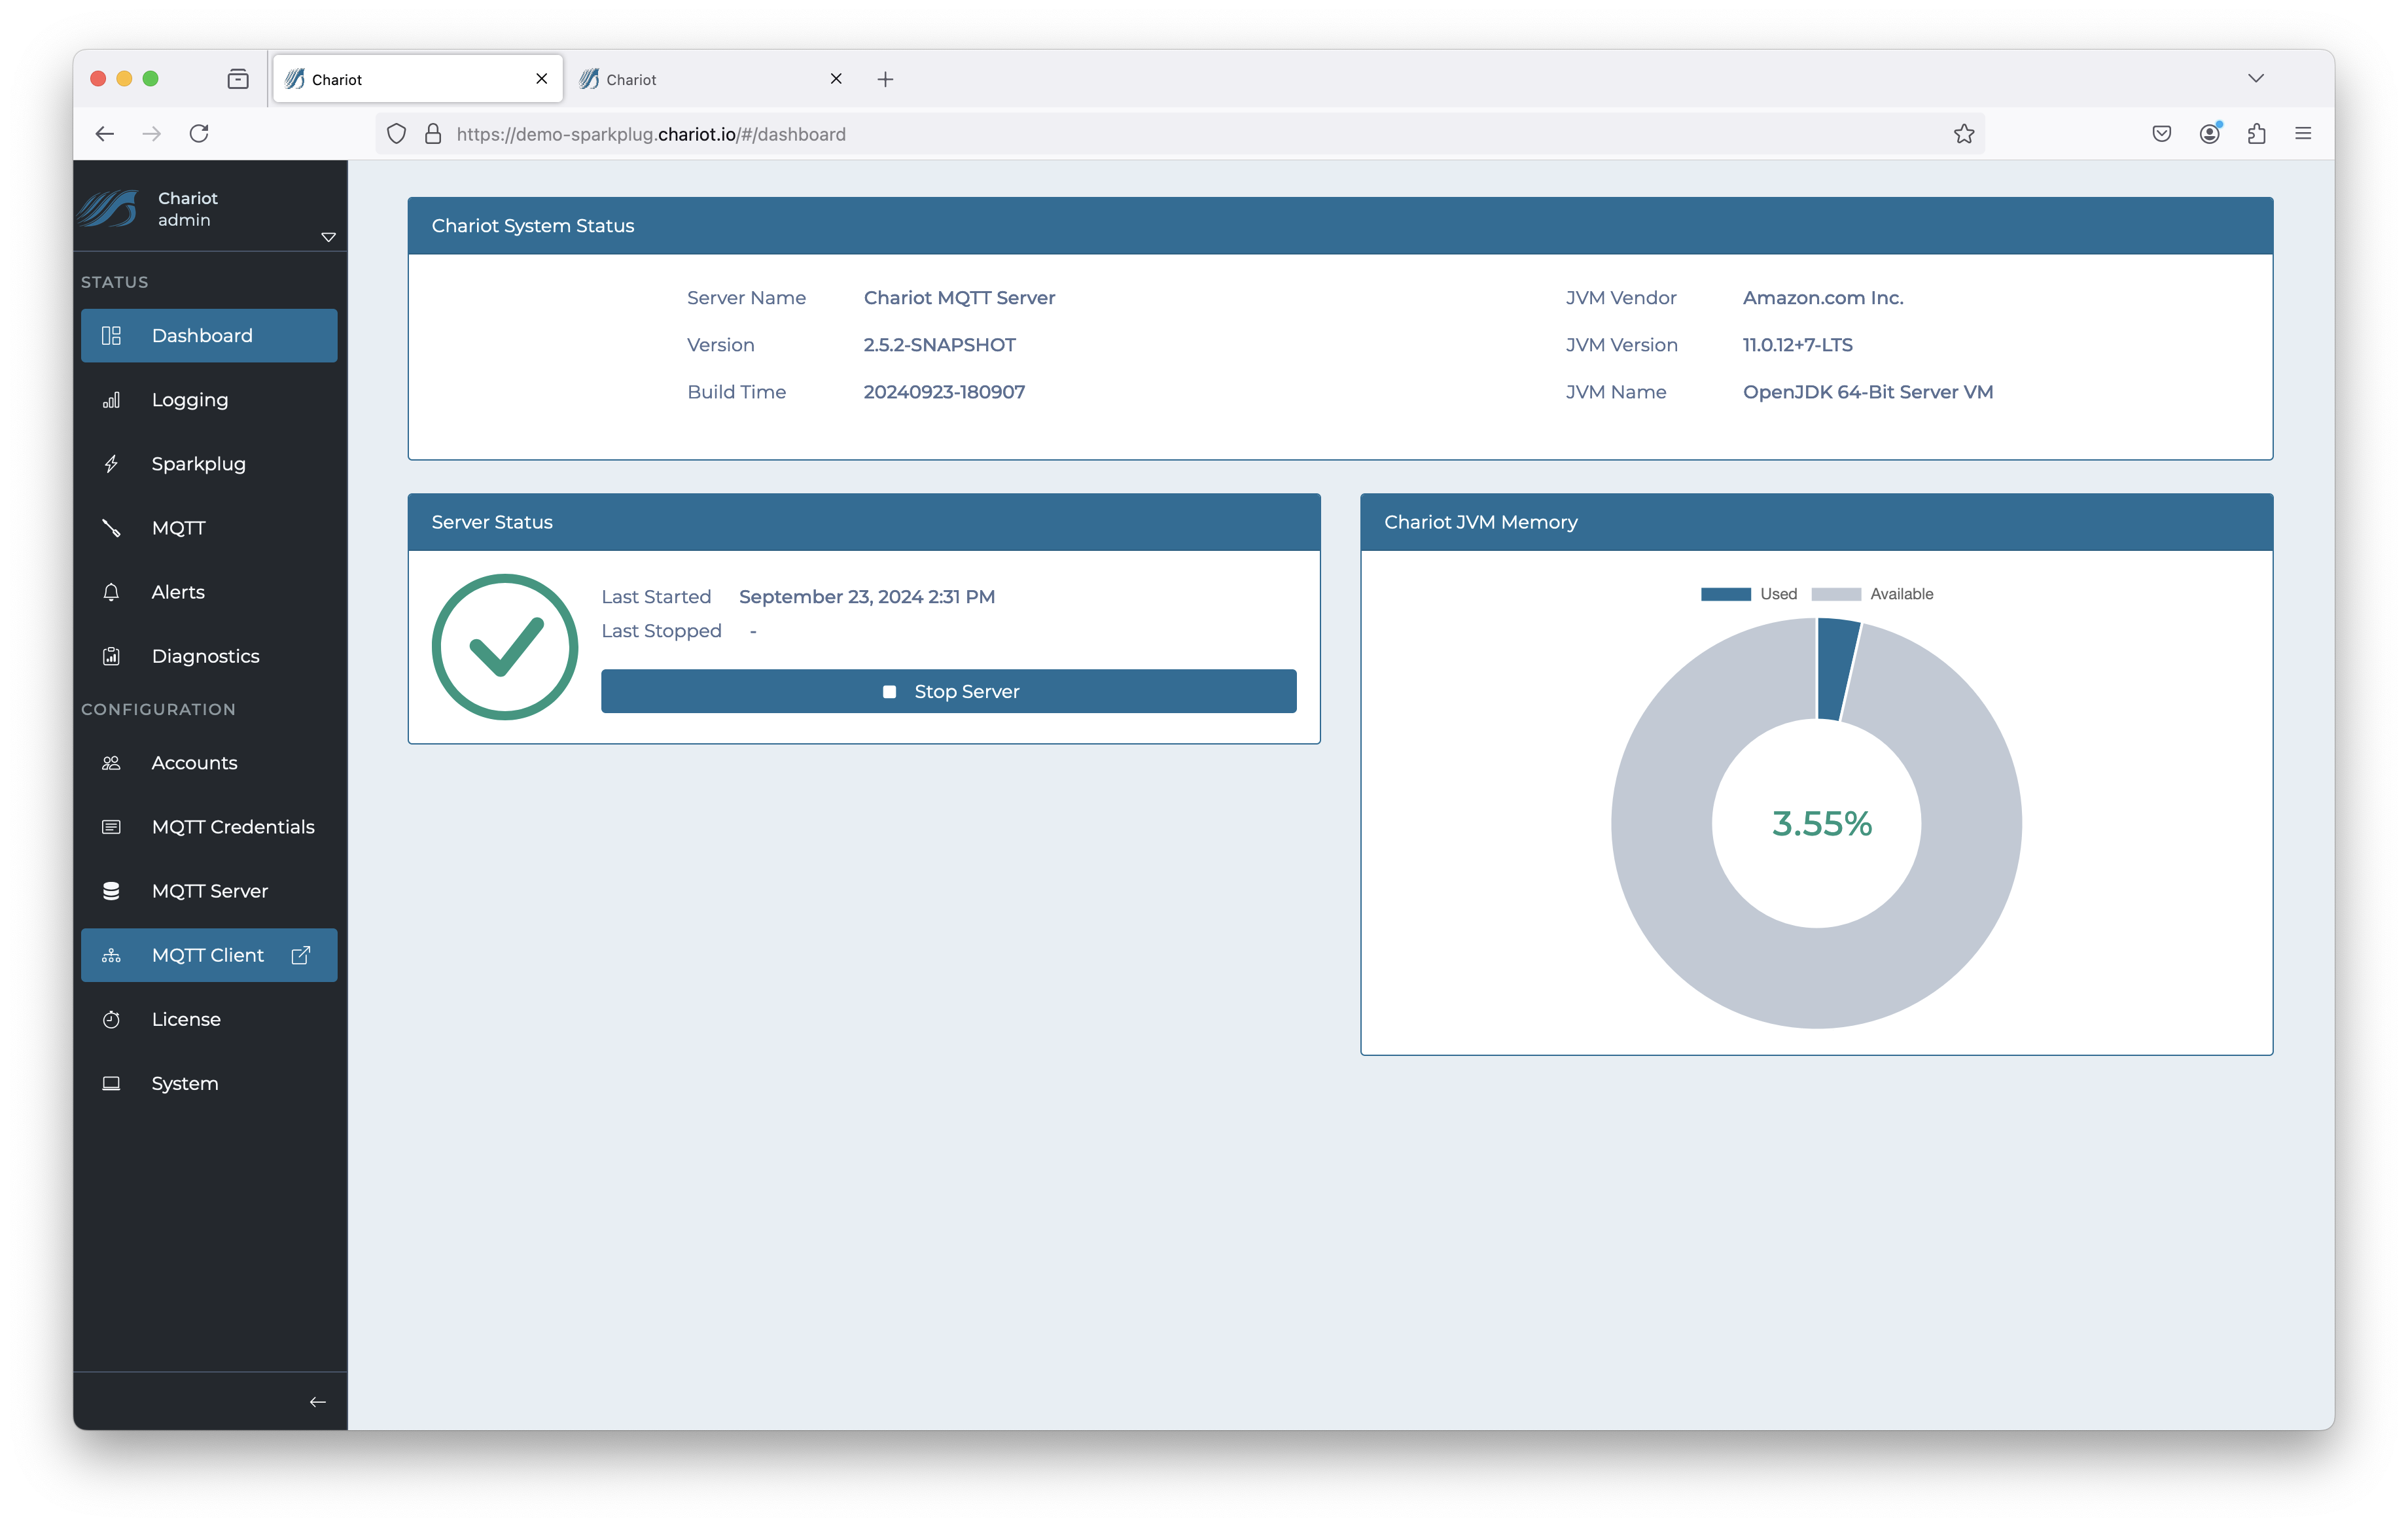The height and width of the screenshot is (1527, 2408).
Task: Click the Chariot System Status header
Action: tap(1340, 226)
